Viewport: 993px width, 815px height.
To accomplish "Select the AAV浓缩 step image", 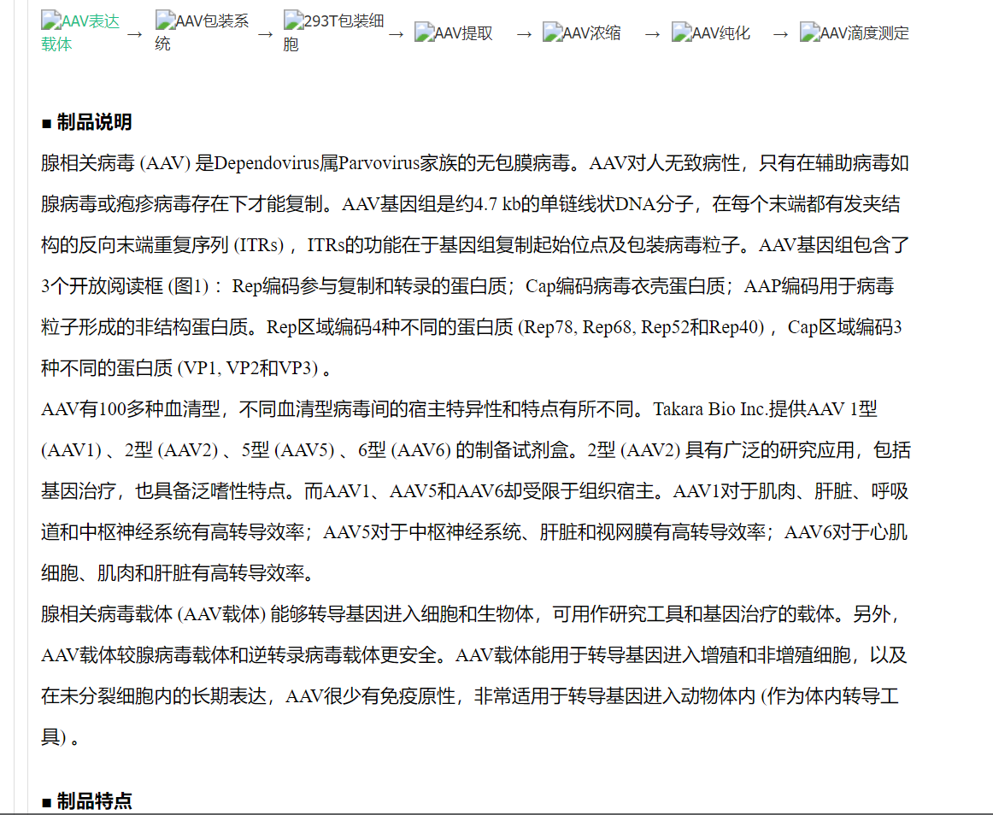I will [581, 33].
